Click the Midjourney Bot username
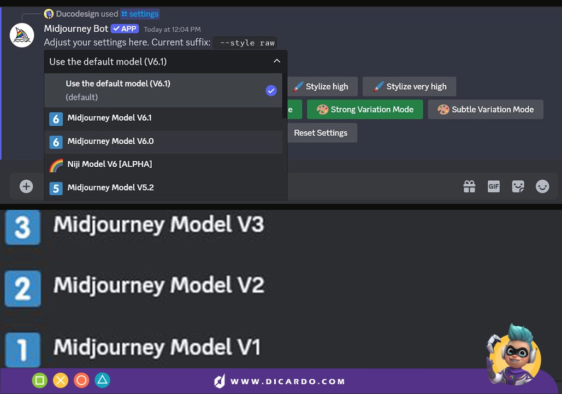The width and height of the screenshot is (562, 394). [x=76, y=28]
